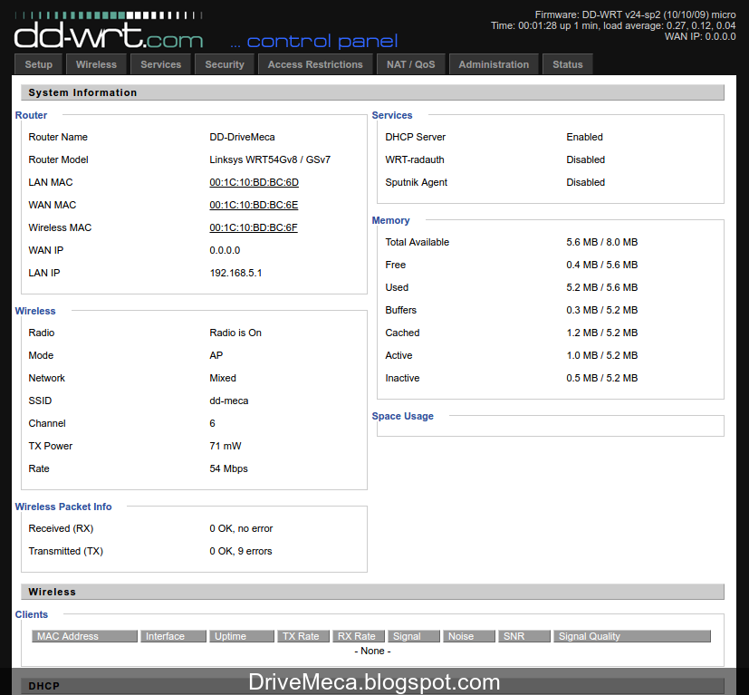The height and width of the screenshot is (695, 749).
Task: Click the DriveMeca blogspot watermark
Action: click(x=374, y=681)
